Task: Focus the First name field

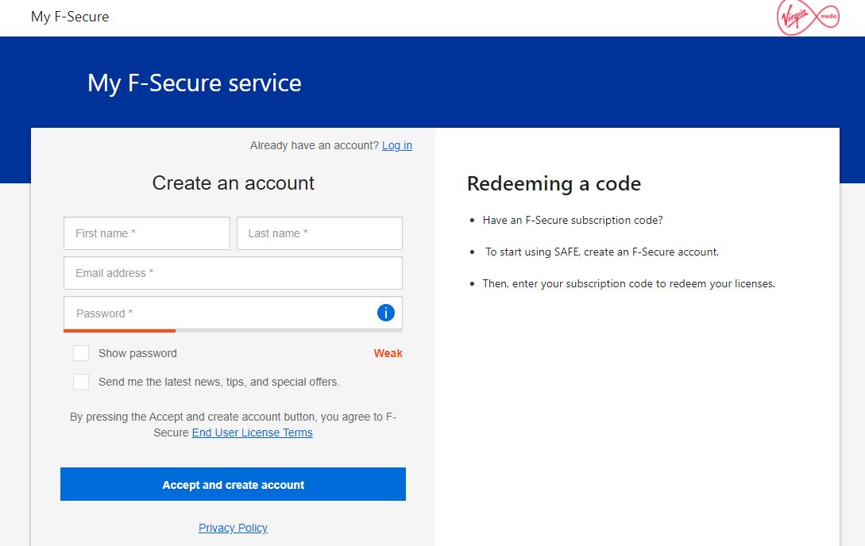Action: tap(146, 233)
